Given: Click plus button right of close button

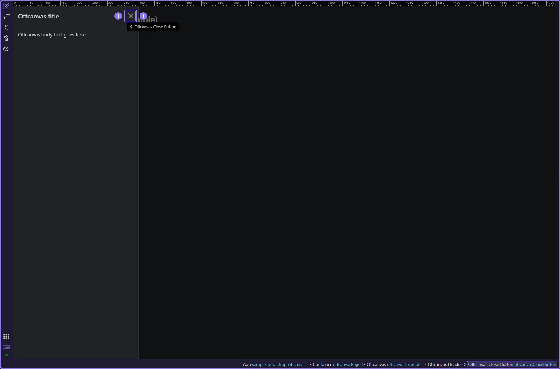Looking at the screenshot, I should point(143,16).
